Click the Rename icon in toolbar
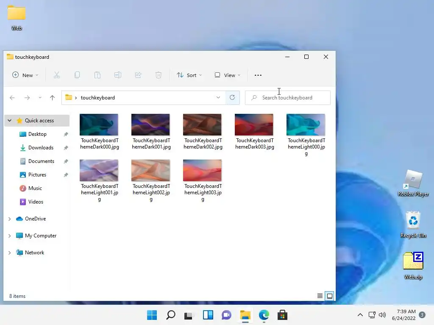Screen dimensions: 434x325 [118, 75]
